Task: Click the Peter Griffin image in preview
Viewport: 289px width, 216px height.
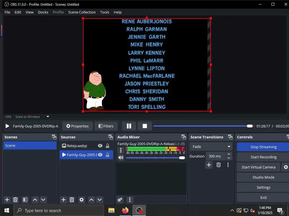Action: point(95,91)
